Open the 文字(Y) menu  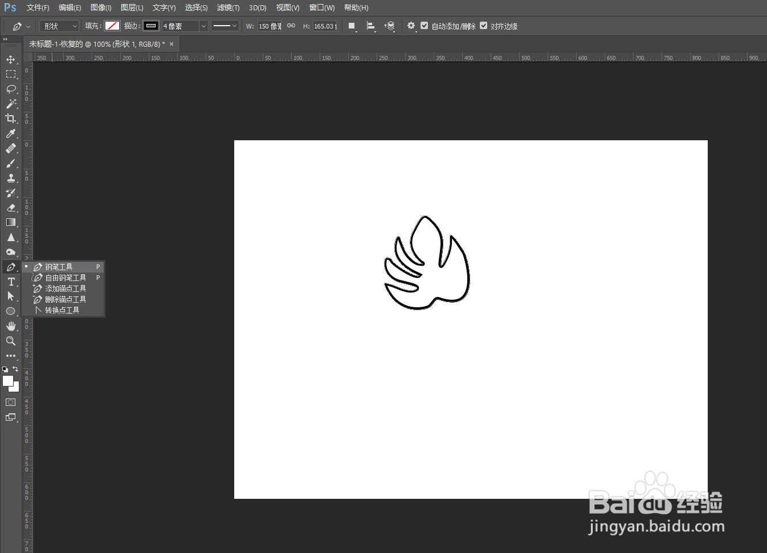[164, 7]
